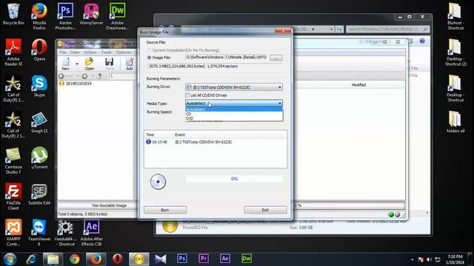The width and height of the screenshot is (474, 266).
Task: Open FileZilla Client desktop shortcut
Action: [x=13, y=197]
